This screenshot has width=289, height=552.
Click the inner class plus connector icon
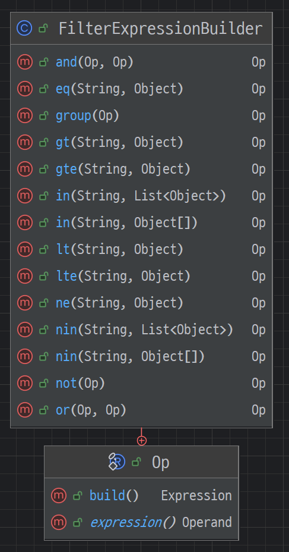141,440
